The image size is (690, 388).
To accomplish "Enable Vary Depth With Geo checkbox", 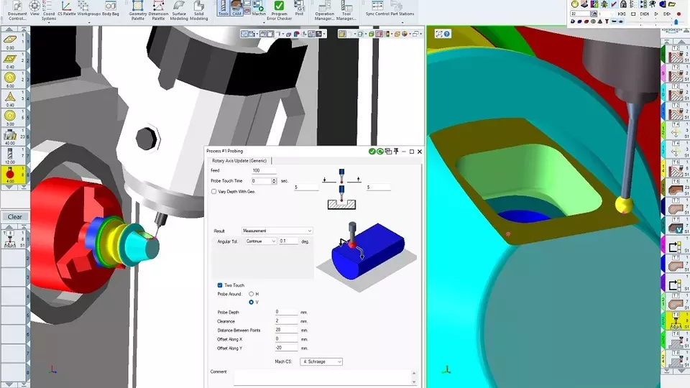I will click(x=214, y=191).
